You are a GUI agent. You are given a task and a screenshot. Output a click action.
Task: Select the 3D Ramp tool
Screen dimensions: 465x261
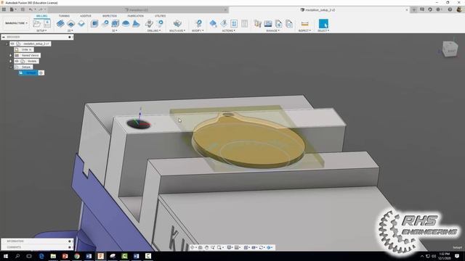[136, 23]
